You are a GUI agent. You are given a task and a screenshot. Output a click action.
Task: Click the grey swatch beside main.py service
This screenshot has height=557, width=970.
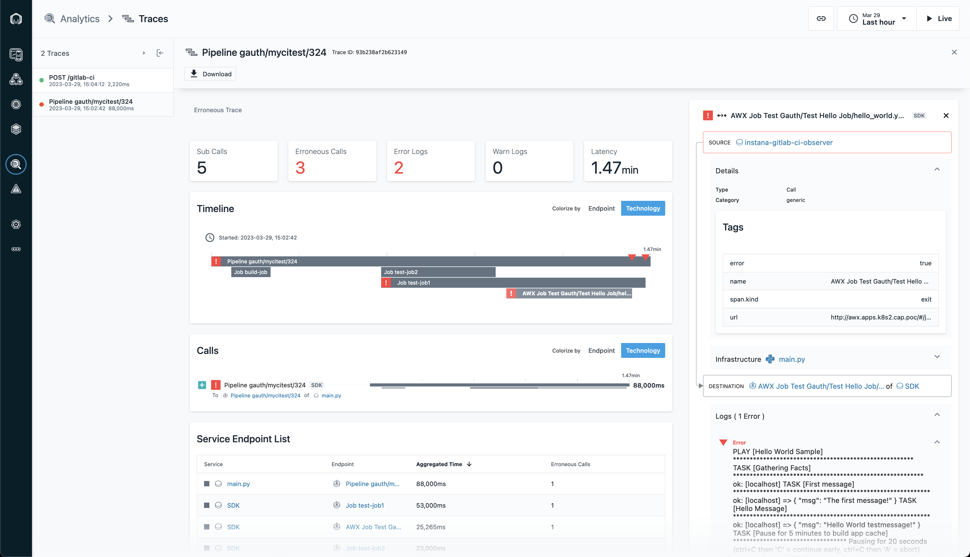[x=207, y=484]
